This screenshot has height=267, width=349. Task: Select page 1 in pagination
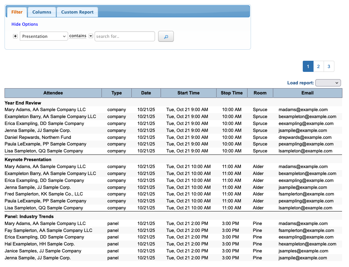[x=308, y=66]
